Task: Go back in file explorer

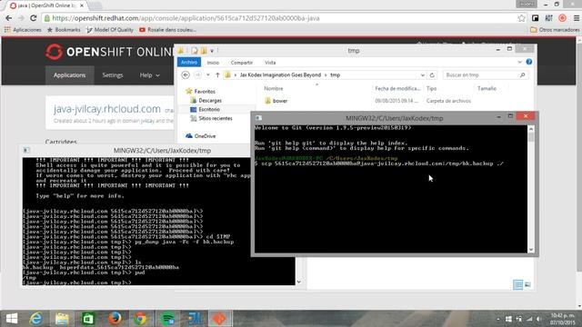Action: (x=186, y=74)
